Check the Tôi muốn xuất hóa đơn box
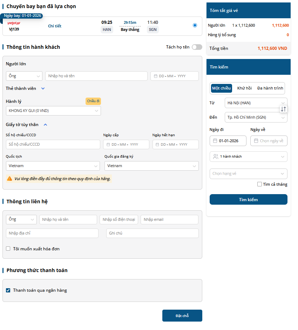Screen dimensions: 298x330 point(8,249)
